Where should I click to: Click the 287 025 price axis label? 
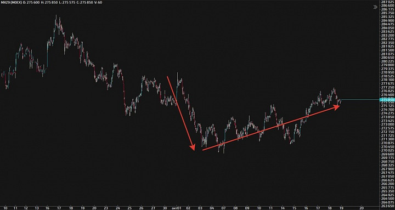pos(387,2)
